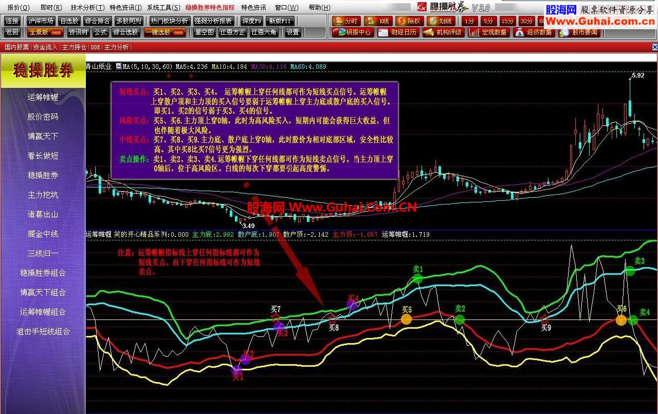This screenshot has height=414, width=658.
Task: Switch to the K线 candlestick view
Action: [378, 21]
